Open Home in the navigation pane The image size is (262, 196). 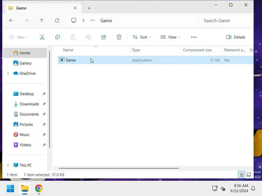coord(25,53)
